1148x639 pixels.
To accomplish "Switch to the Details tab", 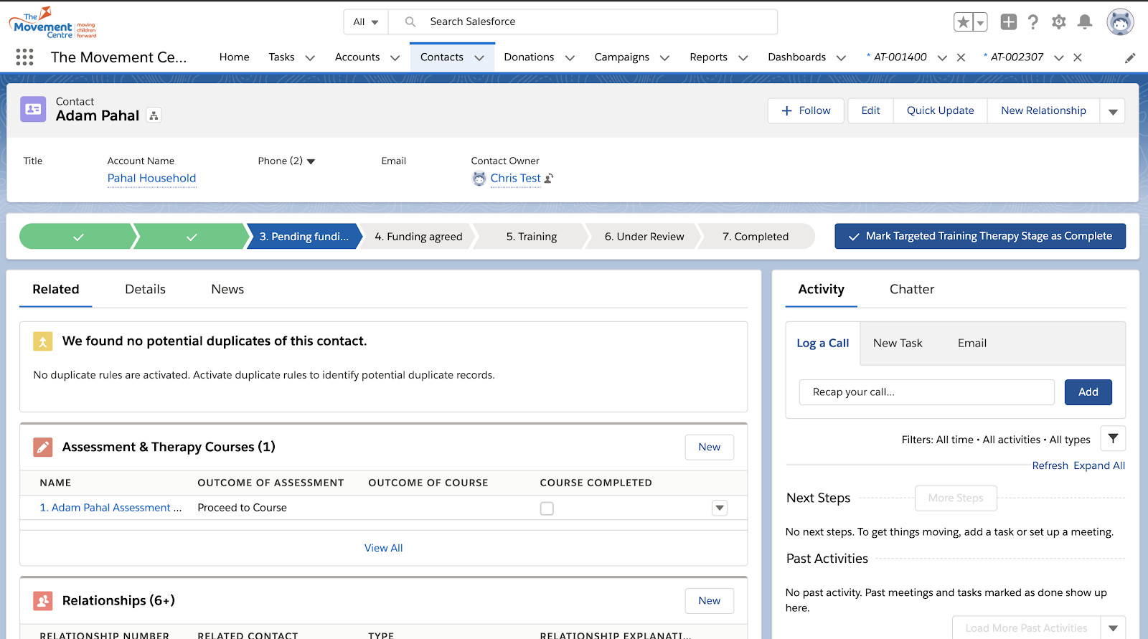I will pyautogui.click(x=146, y=290).
